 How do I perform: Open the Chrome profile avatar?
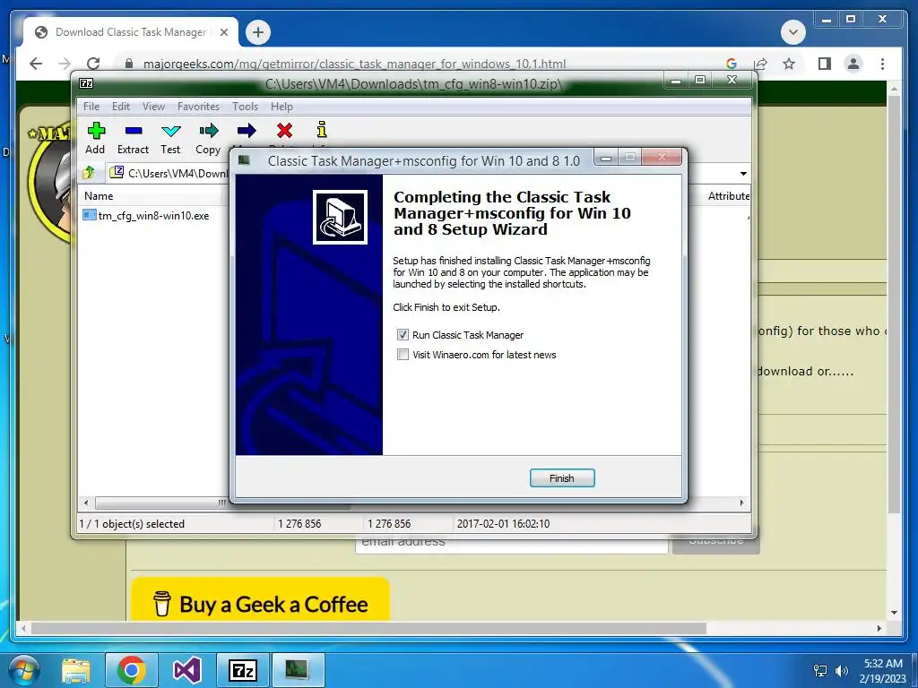[x=853, y=64]
